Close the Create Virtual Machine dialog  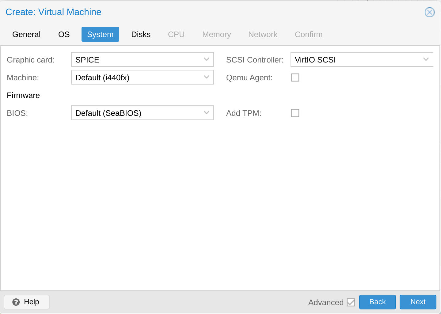tap(429, 12)
